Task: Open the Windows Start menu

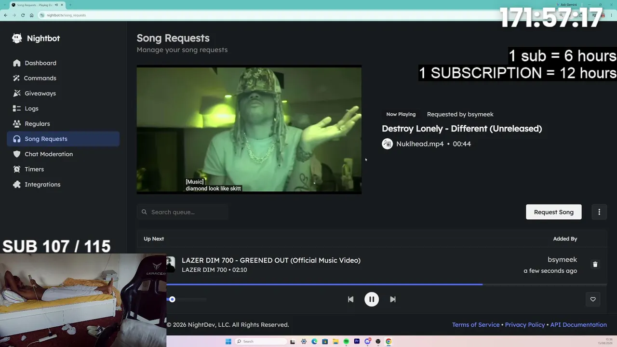Action: 228,342
